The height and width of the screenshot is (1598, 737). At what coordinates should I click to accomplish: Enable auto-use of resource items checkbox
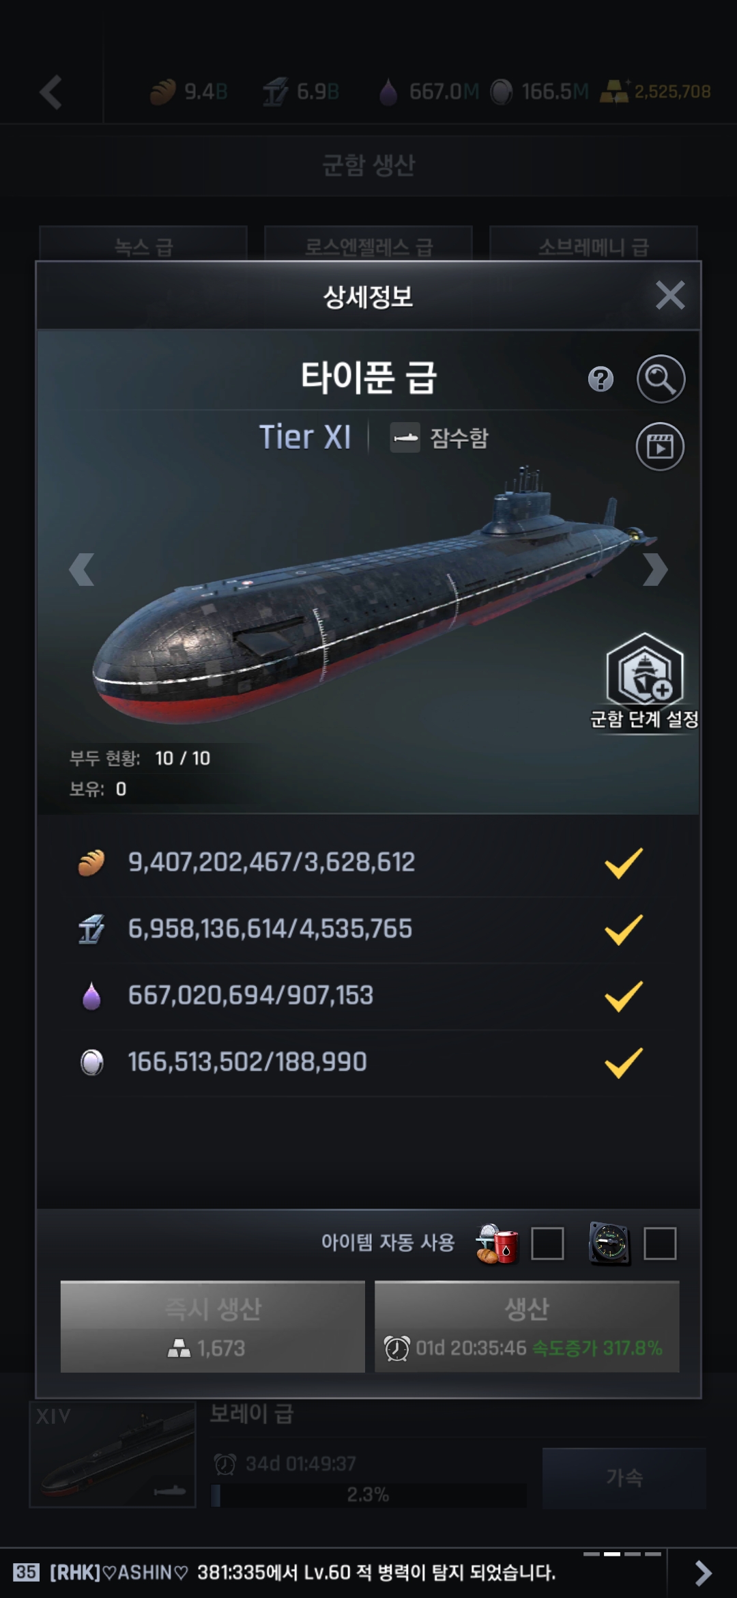[547, 1244]
